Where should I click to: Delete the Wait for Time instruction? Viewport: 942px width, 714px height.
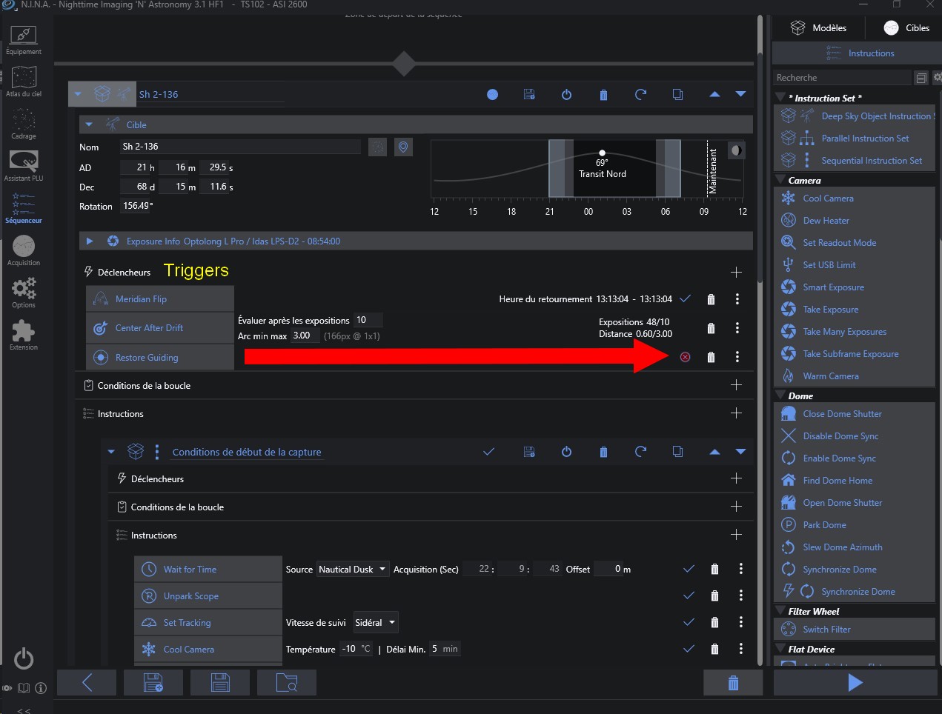(x=714, y=569)
